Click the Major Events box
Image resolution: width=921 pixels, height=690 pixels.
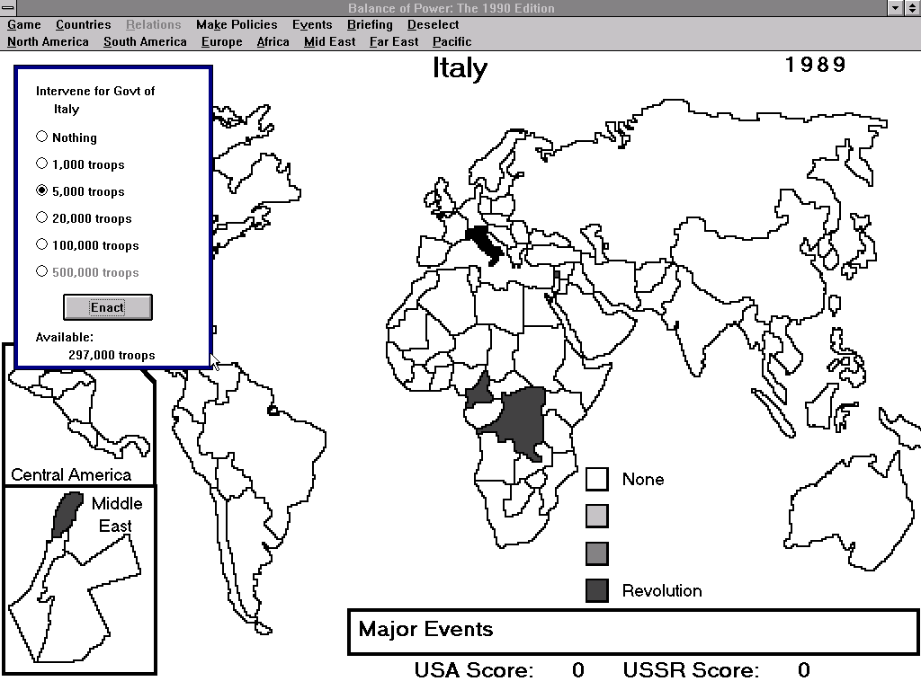tap(633, 632)
